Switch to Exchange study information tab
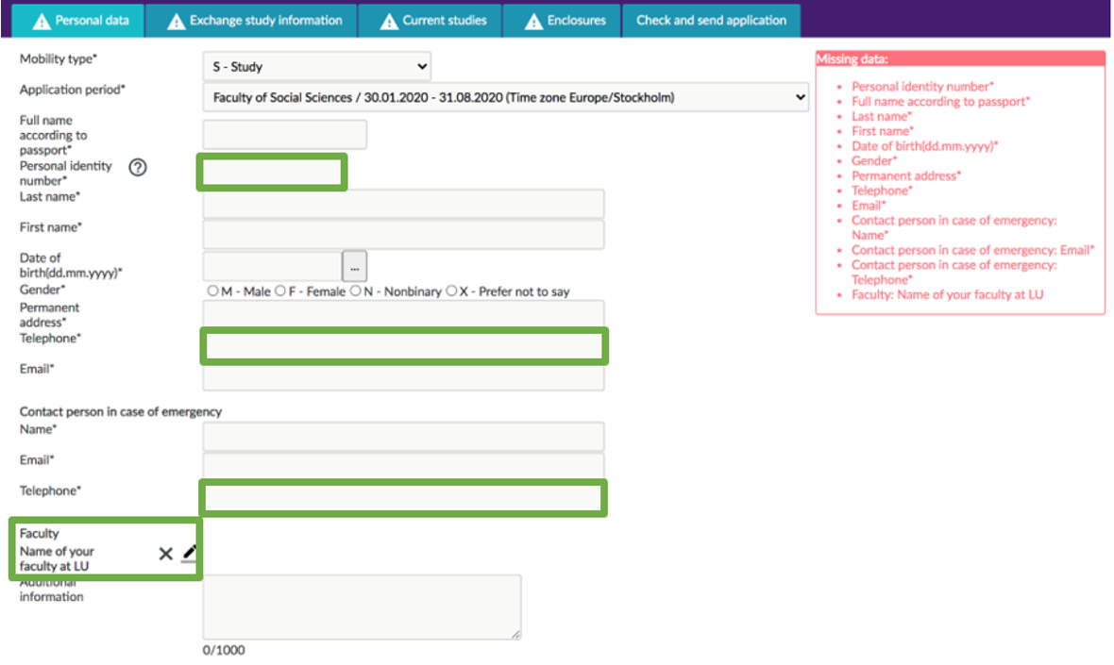1114x665 pixels. point(253,21)
